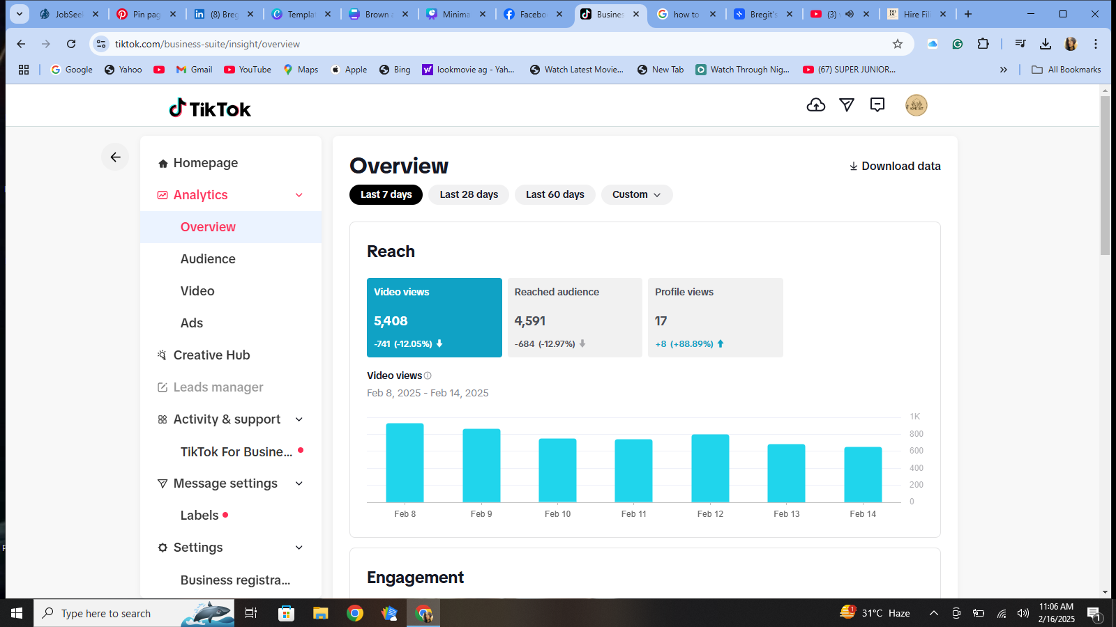This screenshot has height=627, width=1116.
Task: Click the info icon next to Video views
Action: (428, 376)
